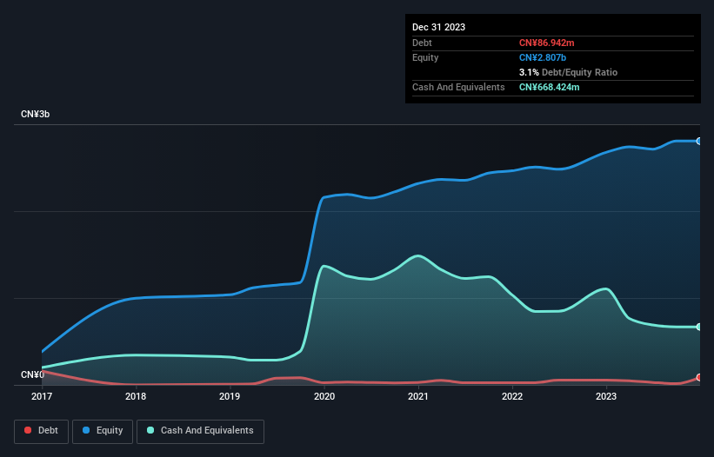Click the Equity end-point marker on chart

click(698, 142)
